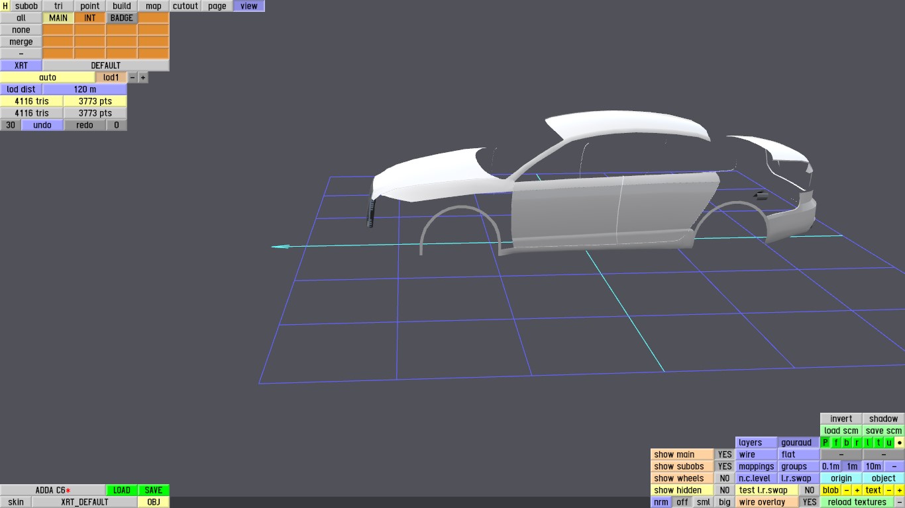Select the view tab

pyautogui.click(x=249, y=6)
